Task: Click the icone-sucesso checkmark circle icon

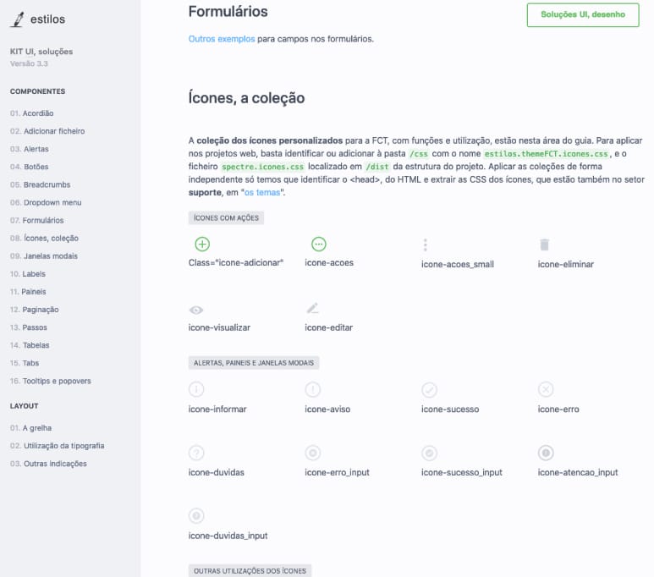Action: [430, 389]
